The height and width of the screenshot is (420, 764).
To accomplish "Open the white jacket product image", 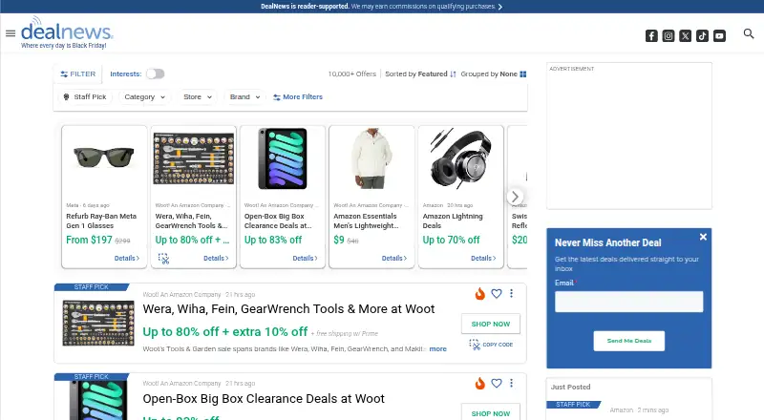I will tap(371, 158).
